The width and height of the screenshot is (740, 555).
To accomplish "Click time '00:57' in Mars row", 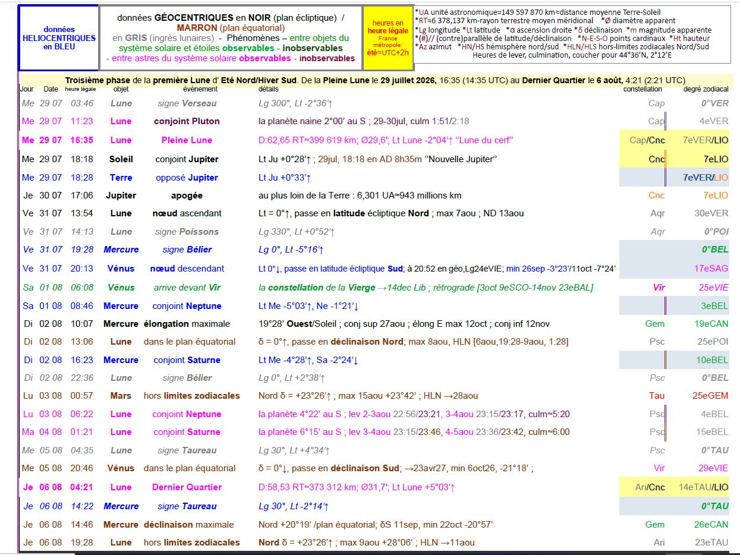I will (81, 396).
